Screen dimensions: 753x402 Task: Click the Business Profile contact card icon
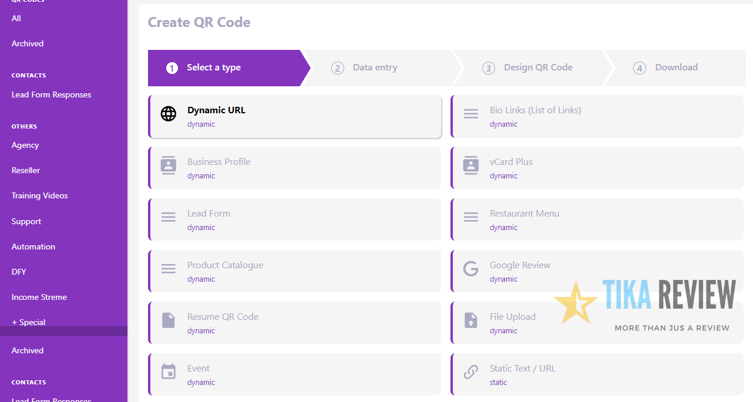169,165
